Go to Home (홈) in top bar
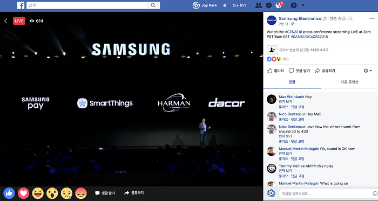The height and width of the screenshot is (201, 378). click(225, 5)
